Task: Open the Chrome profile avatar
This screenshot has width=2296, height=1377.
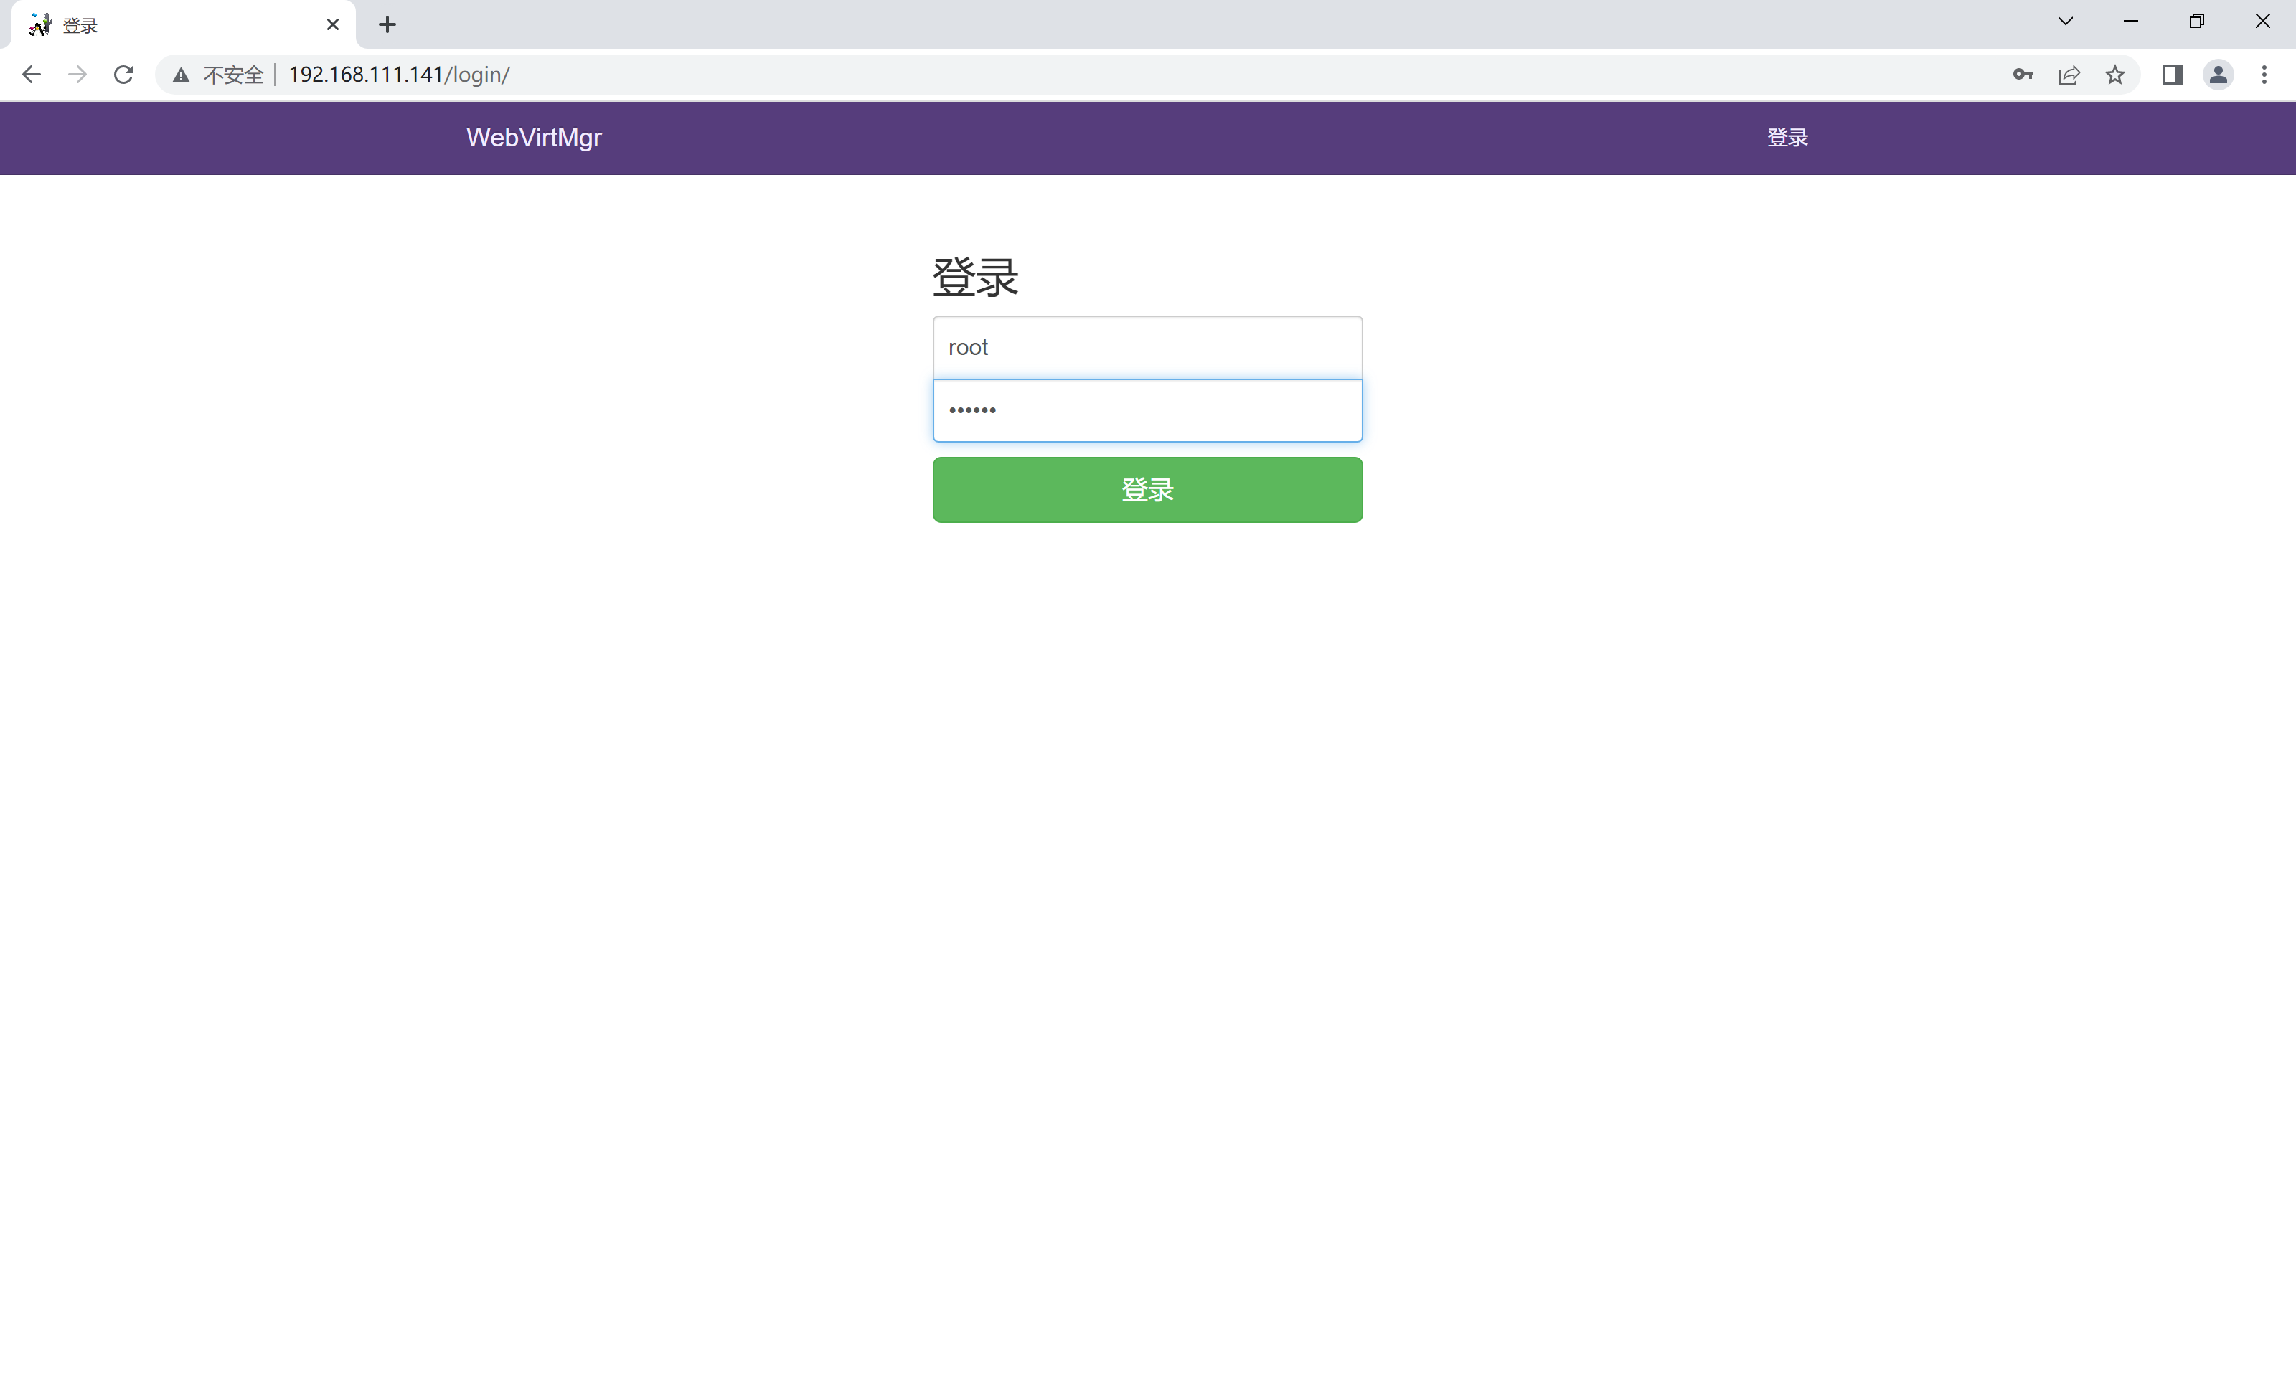Action: (x=2218, y=75)
